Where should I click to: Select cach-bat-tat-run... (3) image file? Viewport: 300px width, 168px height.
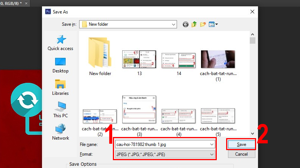click(x=139, y=116)
